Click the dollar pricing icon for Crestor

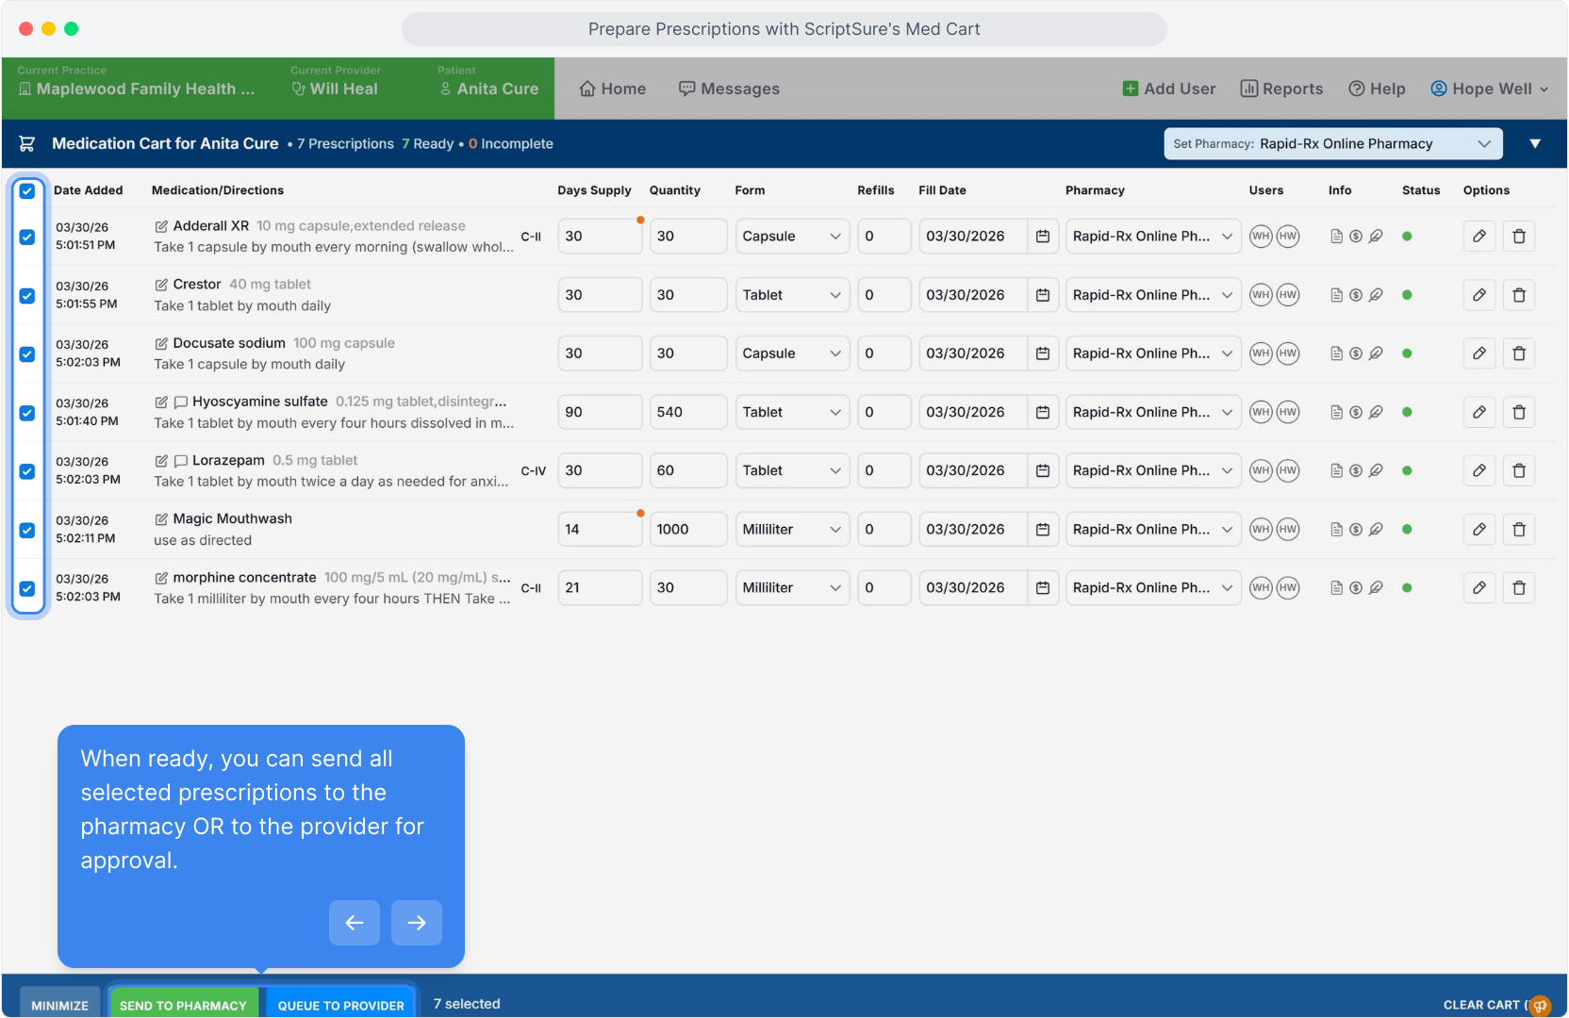1356,295
